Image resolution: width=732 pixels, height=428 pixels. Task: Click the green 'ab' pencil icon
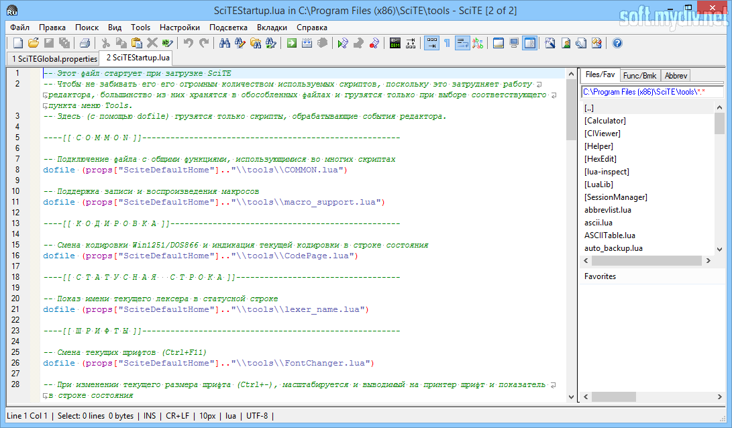click(167, 44)
